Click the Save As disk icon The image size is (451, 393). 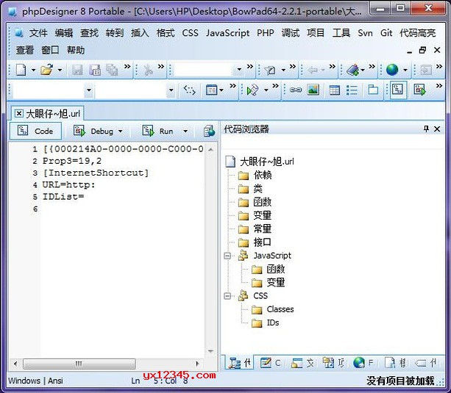[x=95, y=70]
